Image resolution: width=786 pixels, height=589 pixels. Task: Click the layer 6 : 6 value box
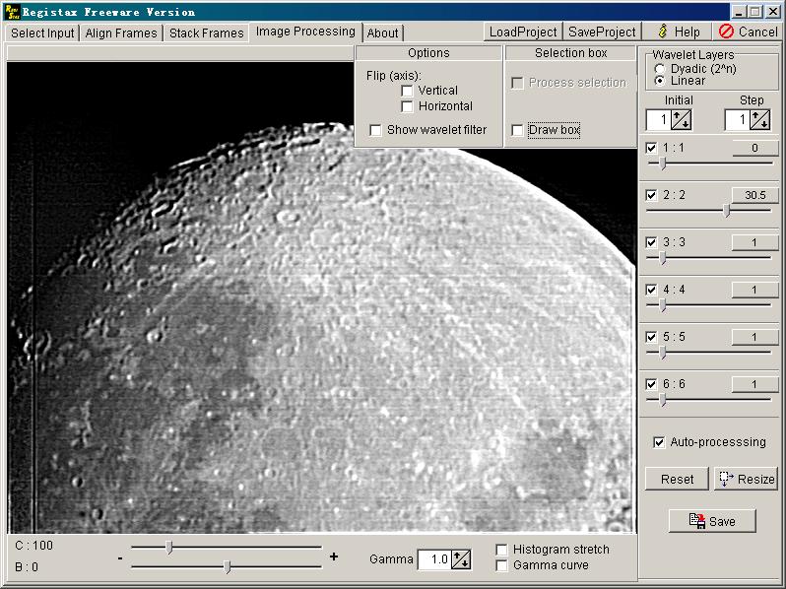754,384
